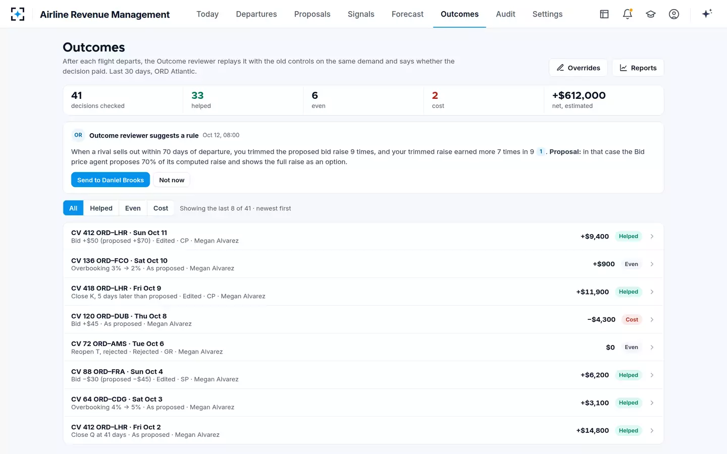Open the Forecast tab
This screenshot has height=454, width=727.
pos(407,14)
